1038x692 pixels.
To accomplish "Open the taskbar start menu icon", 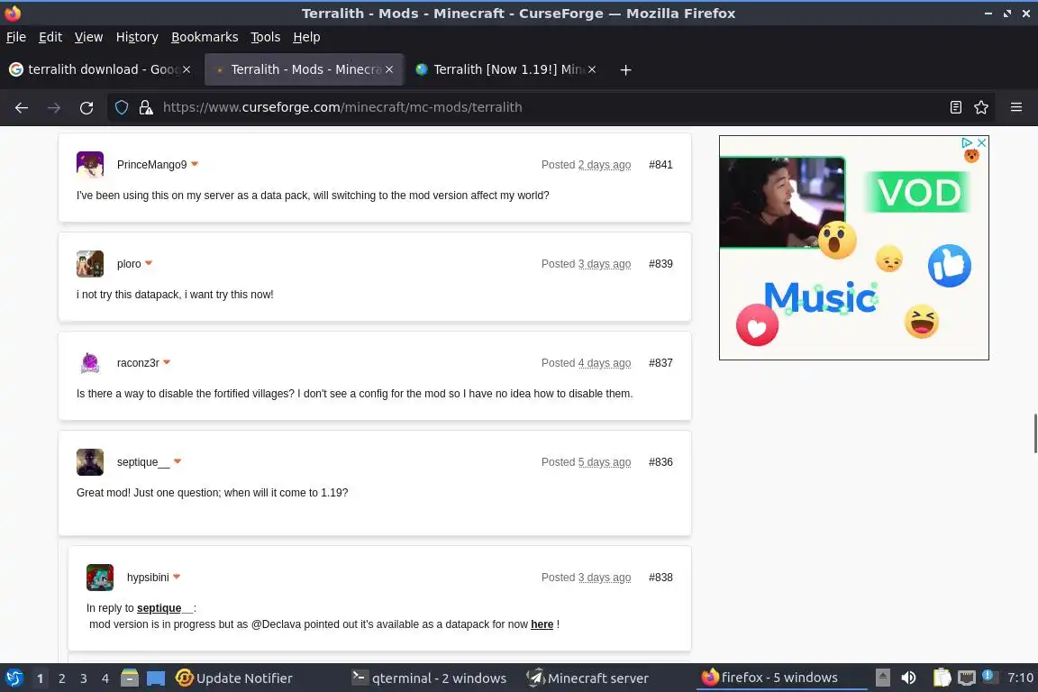I will tap(14, 678).
